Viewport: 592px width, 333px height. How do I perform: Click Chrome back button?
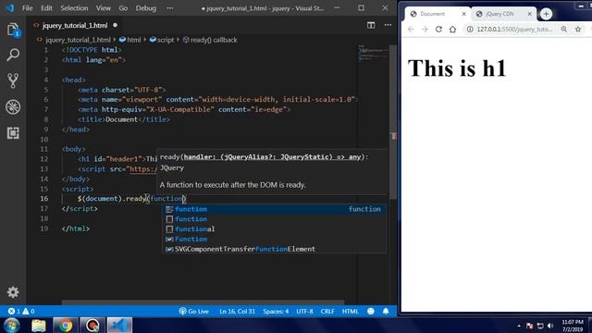coord(411,29)
